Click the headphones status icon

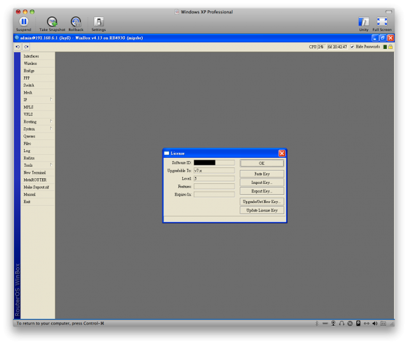click(x=342, y=323)
